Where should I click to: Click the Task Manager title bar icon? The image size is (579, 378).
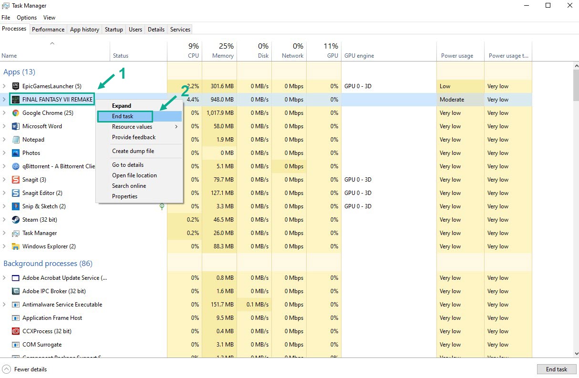point(6,6)
